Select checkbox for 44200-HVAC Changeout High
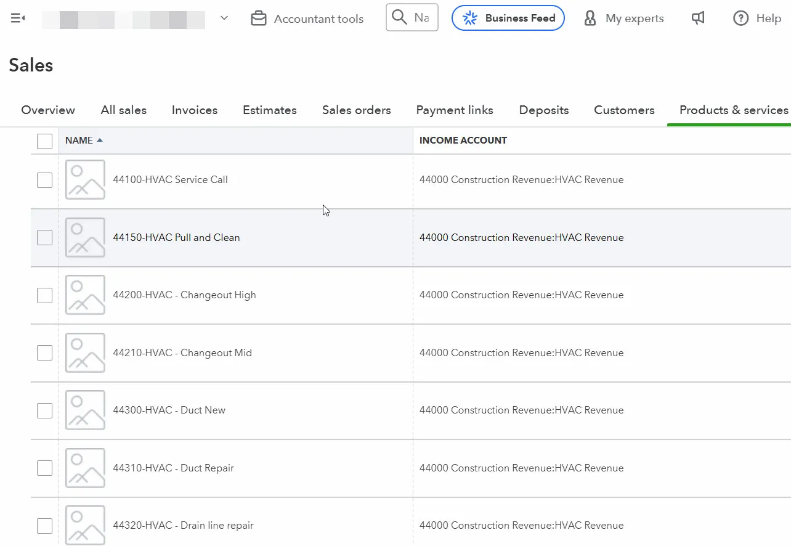Screen dimensions: 791x546 (x=44, y=295)
